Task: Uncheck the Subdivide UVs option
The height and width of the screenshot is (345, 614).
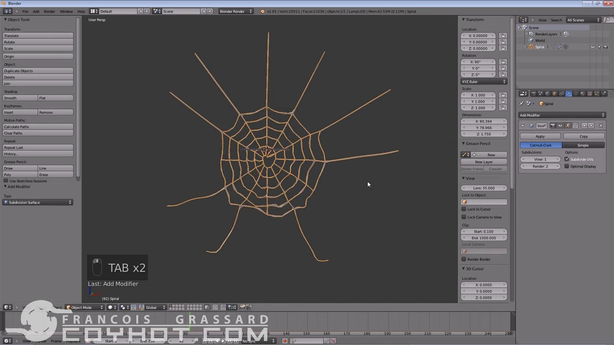Action: 567,159
